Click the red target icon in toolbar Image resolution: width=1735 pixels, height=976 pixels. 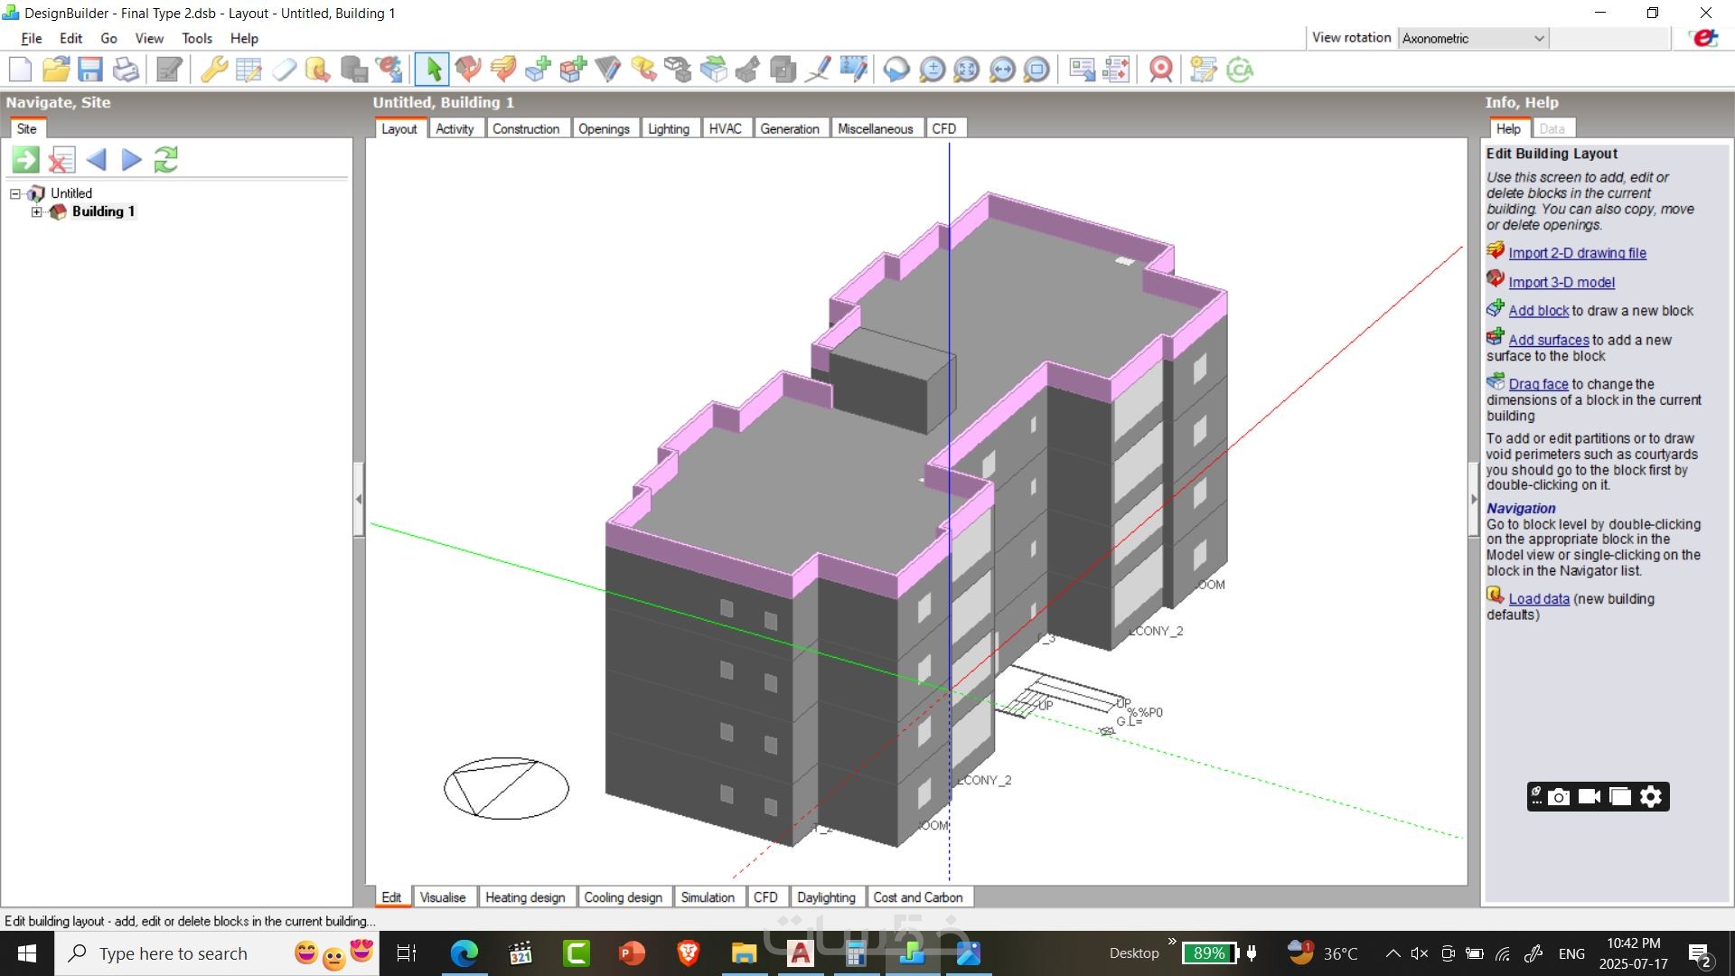pyautogui.click(x=1161, y=70)
